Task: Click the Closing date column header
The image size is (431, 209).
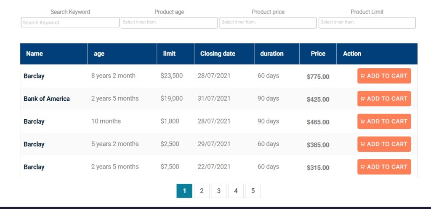Action: point(218,54)
